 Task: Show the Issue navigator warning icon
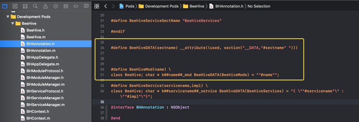point(45,6)
